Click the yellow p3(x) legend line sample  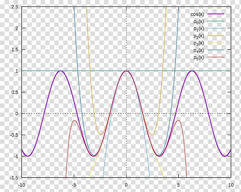pyautogui.click(x=216, y=43)
